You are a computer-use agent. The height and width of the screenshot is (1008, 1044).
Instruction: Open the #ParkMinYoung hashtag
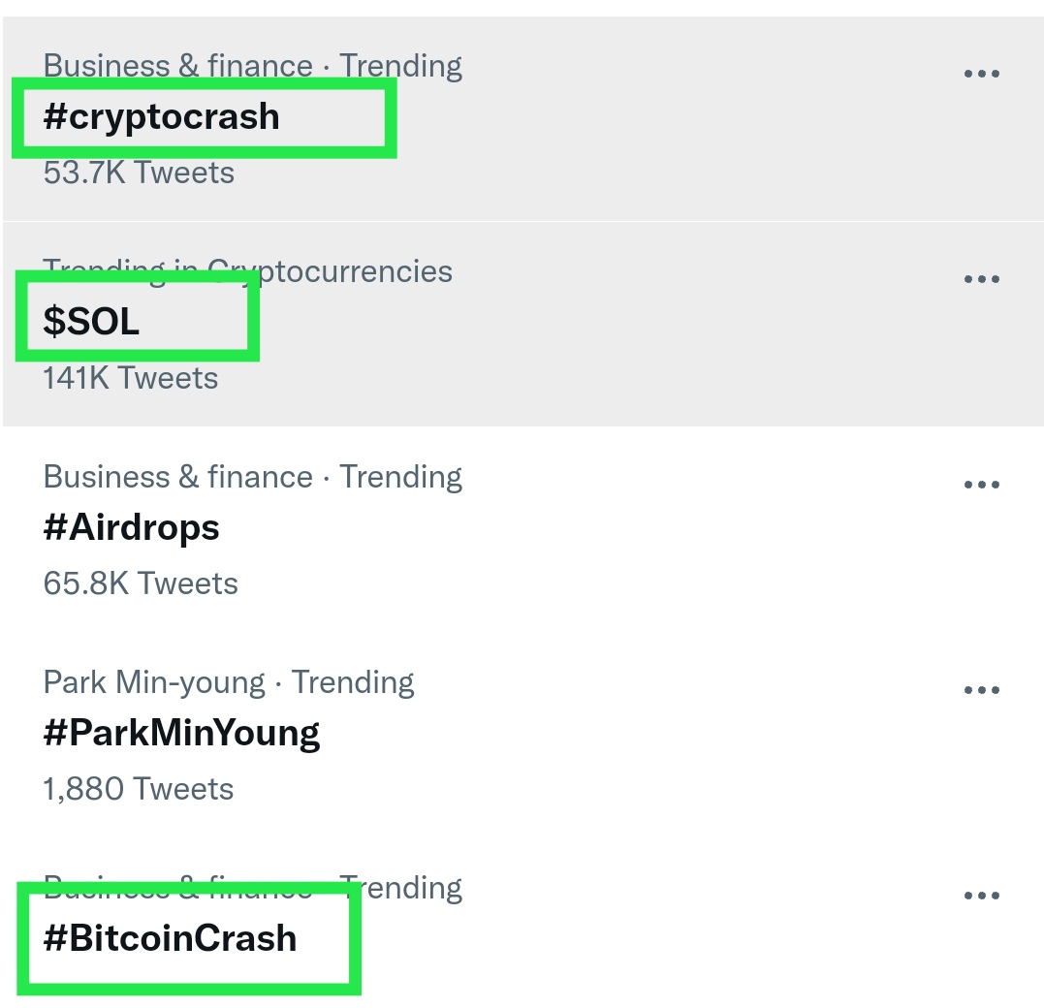181,734
